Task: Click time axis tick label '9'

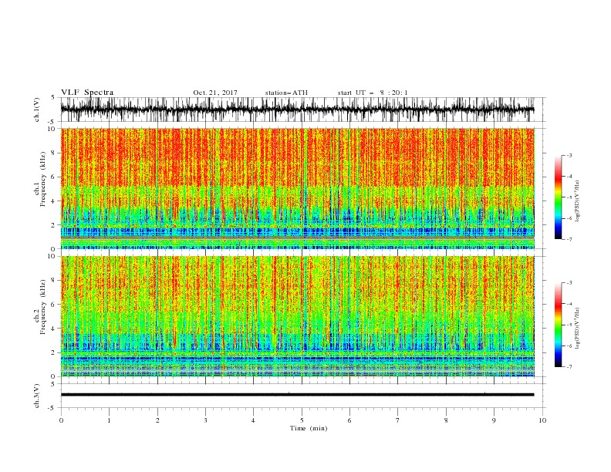Action: pos(494,420)
